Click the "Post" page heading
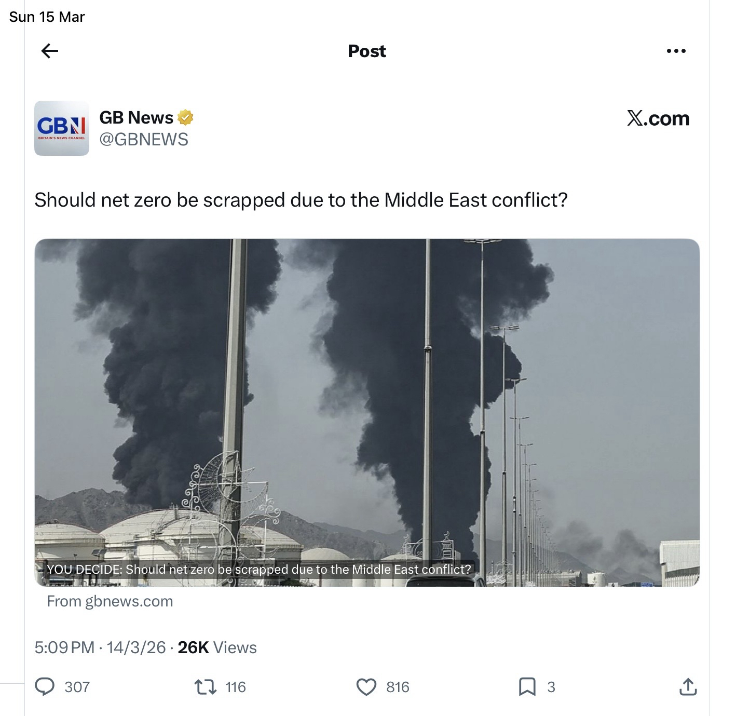The image size is (736, 716). click(x=367, y=51)
